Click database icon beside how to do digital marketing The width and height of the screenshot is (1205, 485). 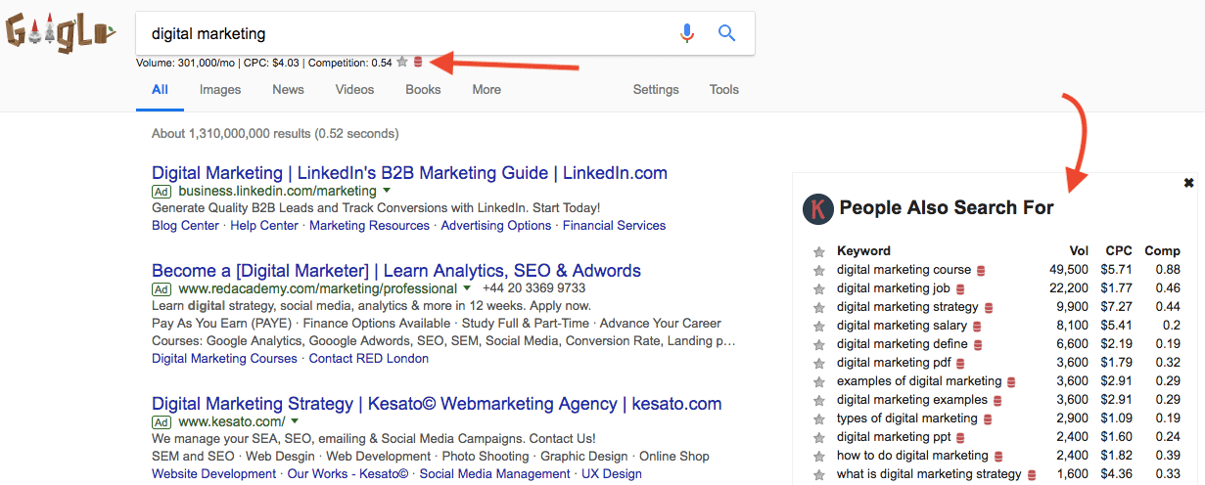tap(998, 456)
